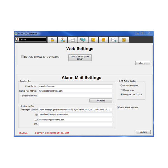Image resolution: width=168 pixels, height=168 pixels.
Task: Click the networked monitors icon
Action: 83,40
